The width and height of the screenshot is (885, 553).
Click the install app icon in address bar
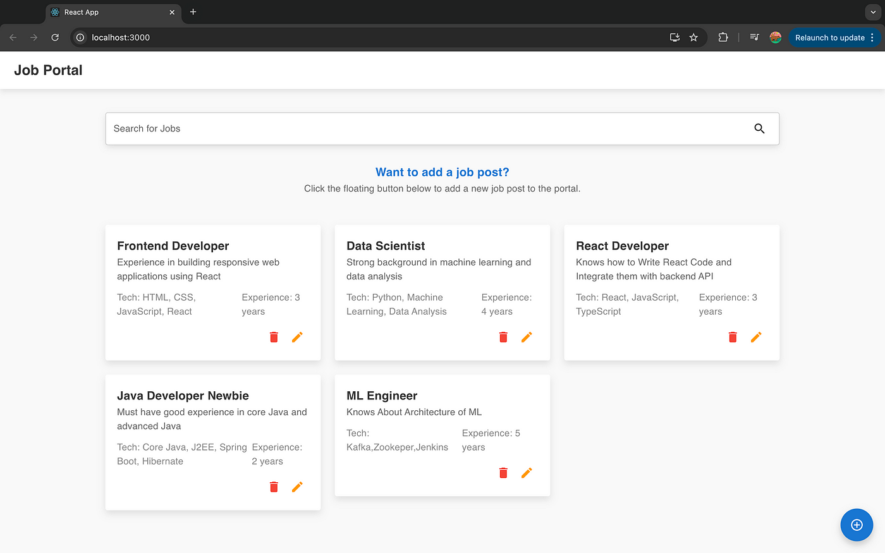click(674, 37)
